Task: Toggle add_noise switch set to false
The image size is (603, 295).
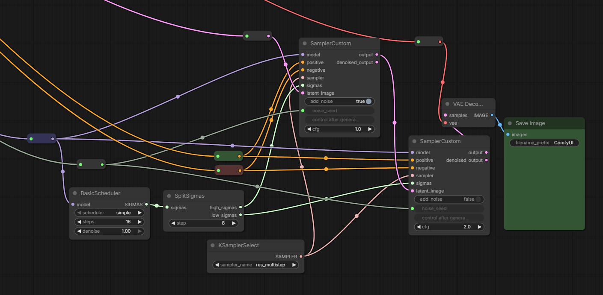Action: pos(478,199)
